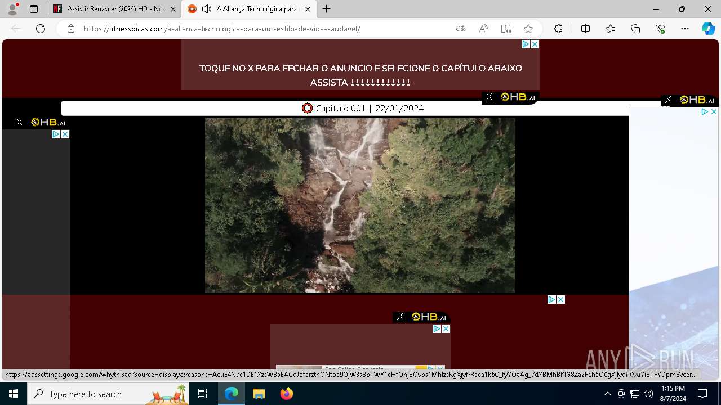Open Browser essentials heart icon
721x405 pixels.
pyautogui.click(x=660, y=29)
